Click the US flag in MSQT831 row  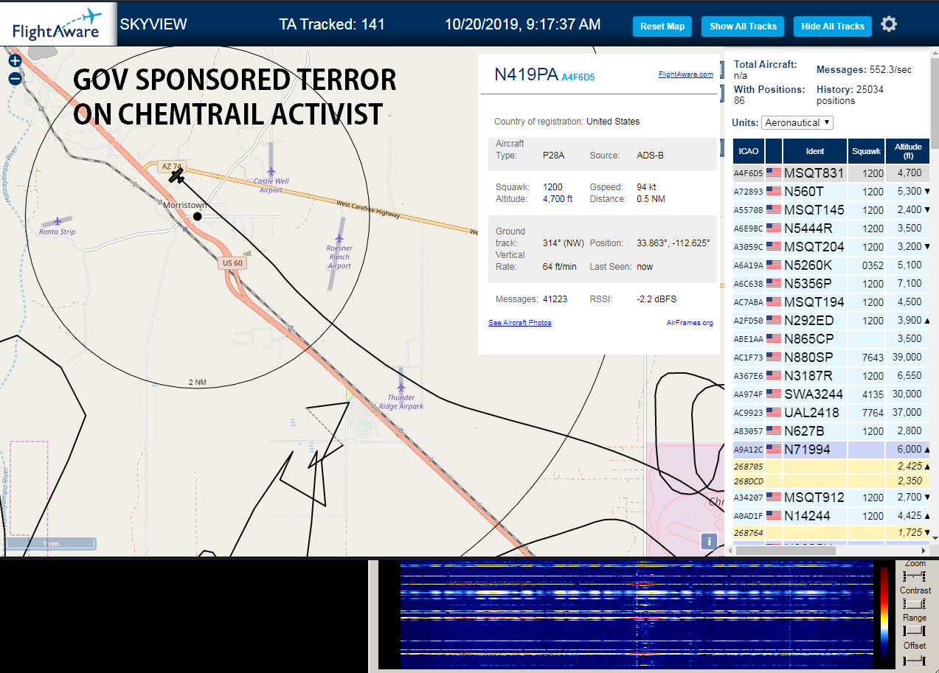[774, 173]
